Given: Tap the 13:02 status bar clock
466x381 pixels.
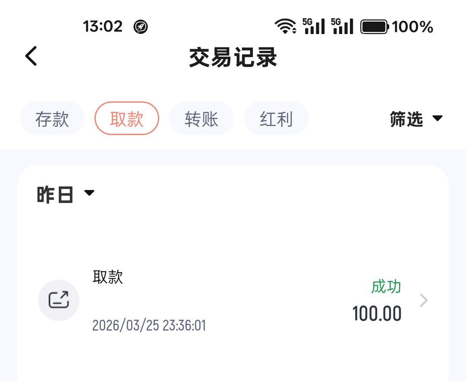Looking at the screenshot, I should click(103, 27).
